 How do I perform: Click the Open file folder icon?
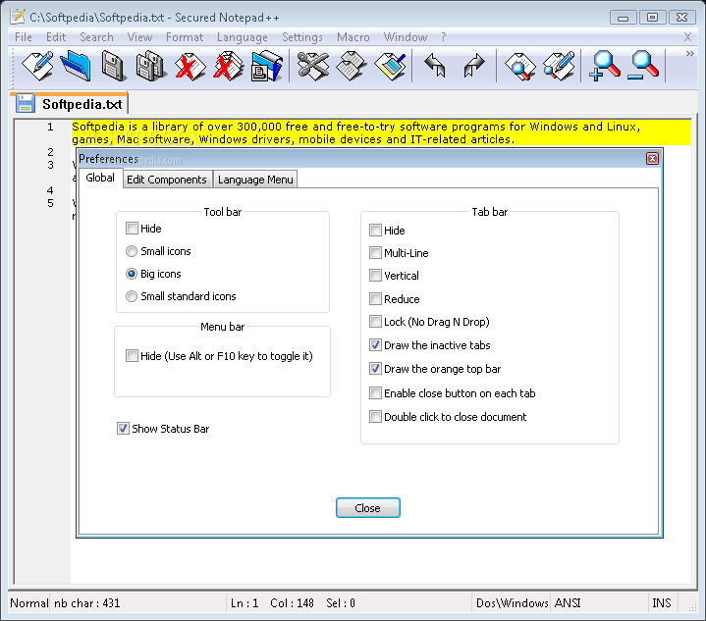[76, 66]
